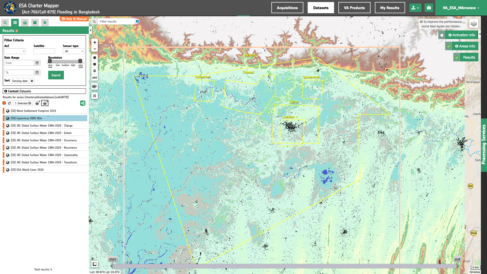Share the results with the share icon
The height and width of the screenshot is (274, 487).
tap(83, 103)
